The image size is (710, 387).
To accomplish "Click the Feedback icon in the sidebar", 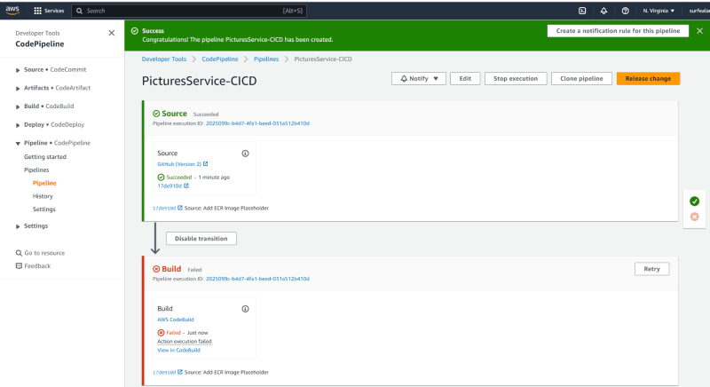I will tap(19, 265).
